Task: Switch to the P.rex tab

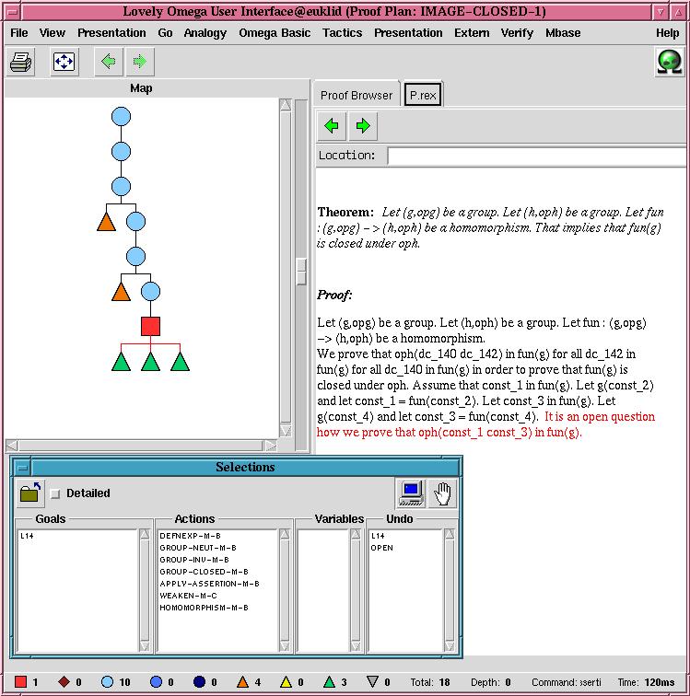Action: (x=423, y=95)
